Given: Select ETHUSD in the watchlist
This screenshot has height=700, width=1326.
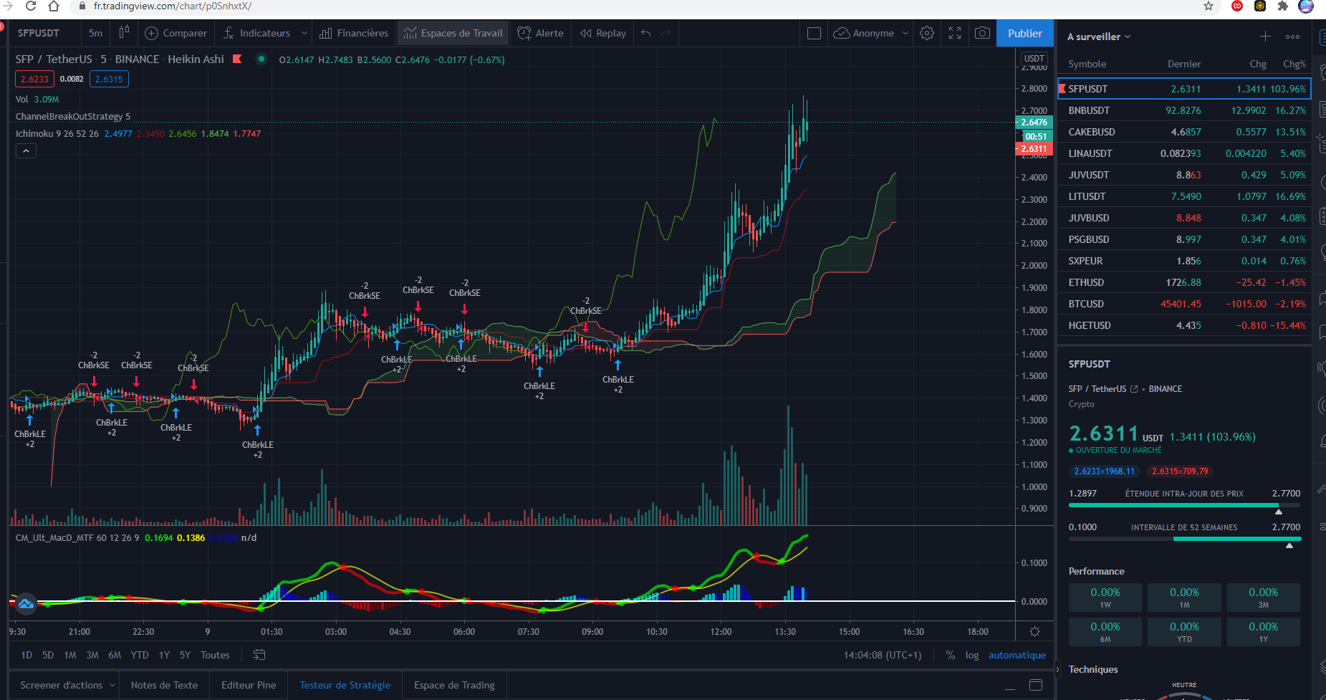Looking at the screenshot, I should (x=1184, y=282).
